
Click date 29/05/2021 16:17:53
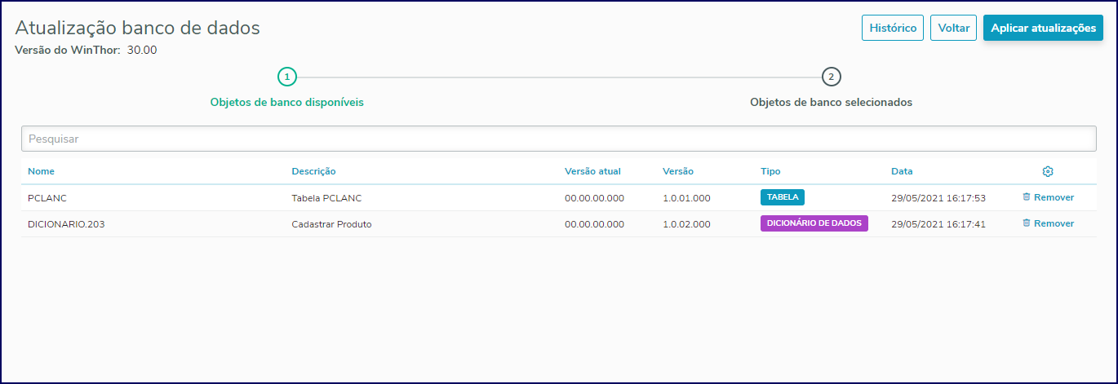[938, 198]
